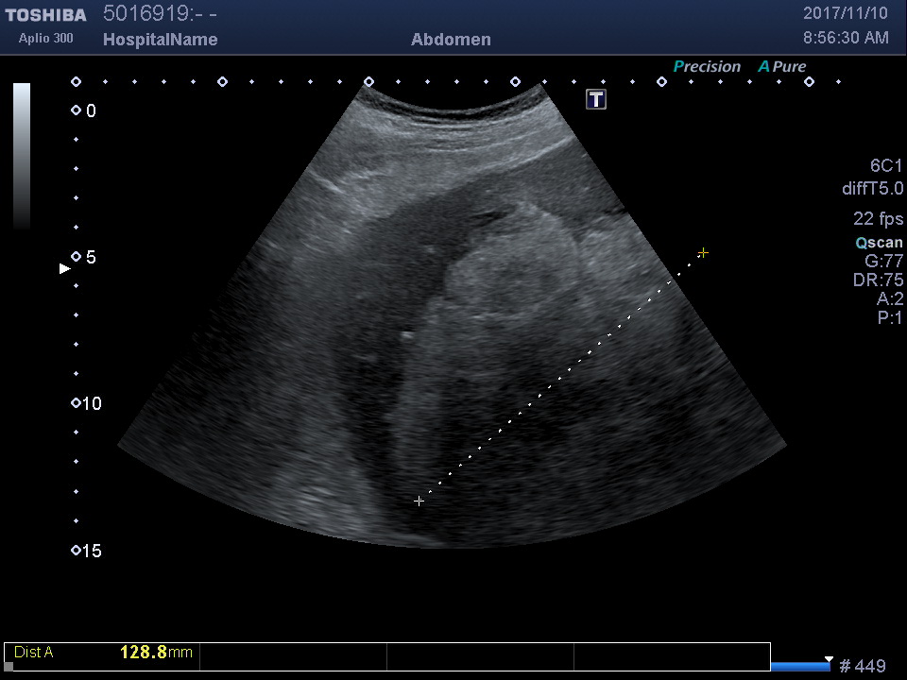Click the G:77 gain setting
The image size is (907, 680).
(884, 262)
